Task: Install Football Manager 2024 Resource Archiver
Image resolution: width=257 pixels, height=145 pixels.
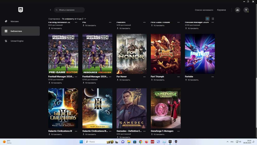Action: [89, 83]
